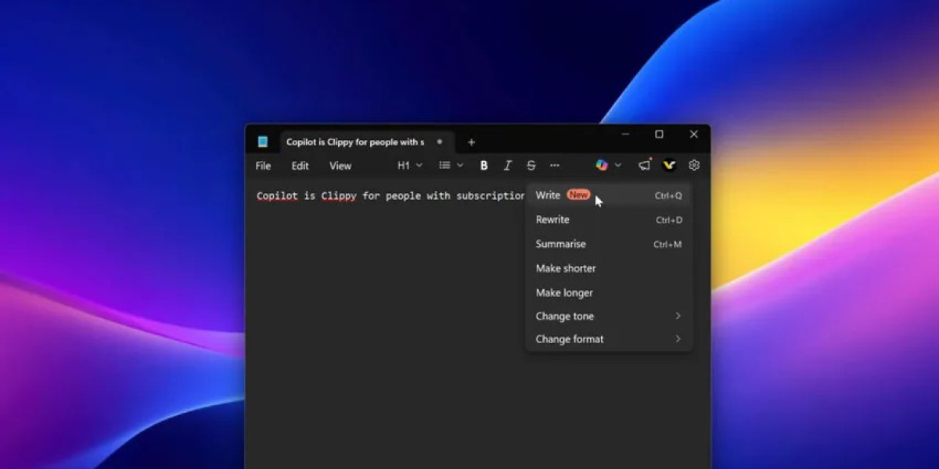Click the Notepad app icon in title bar
This screenshot has width=939, height=469.
(x=263, y=141)
